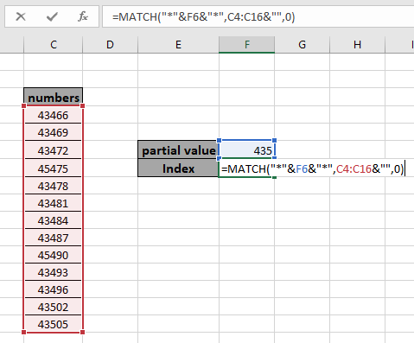This screenshot has width=414, height=343.
Task: Select the cell containing 43487
Action: point(54,238)
